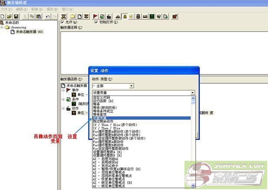Collapse the chuansong folder in tree
The width and height of the screenshot is (268, 190).
tap(2, 27)
